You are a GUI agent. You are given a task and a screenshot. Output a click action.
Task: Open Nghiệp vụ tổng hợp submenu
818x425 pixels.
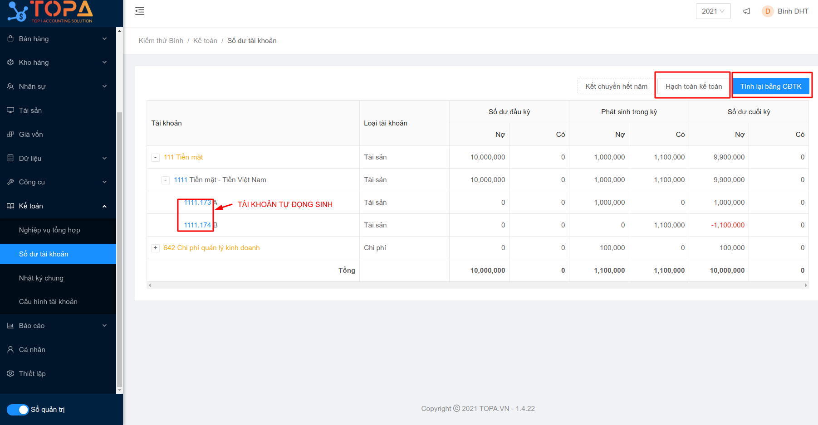58,230
